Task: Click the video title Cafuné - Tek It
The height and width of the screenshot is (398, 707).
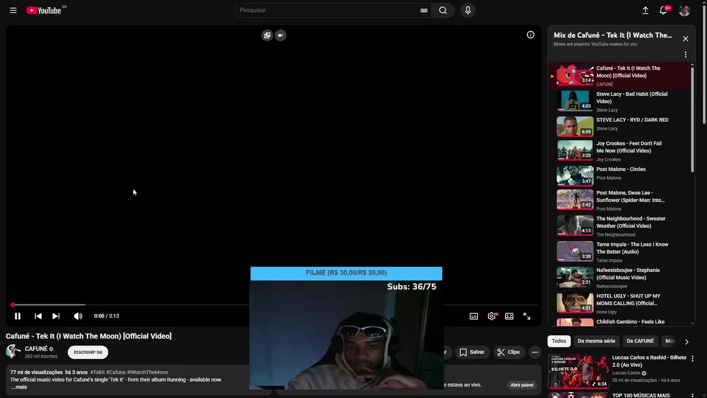Action: [89, 336]
